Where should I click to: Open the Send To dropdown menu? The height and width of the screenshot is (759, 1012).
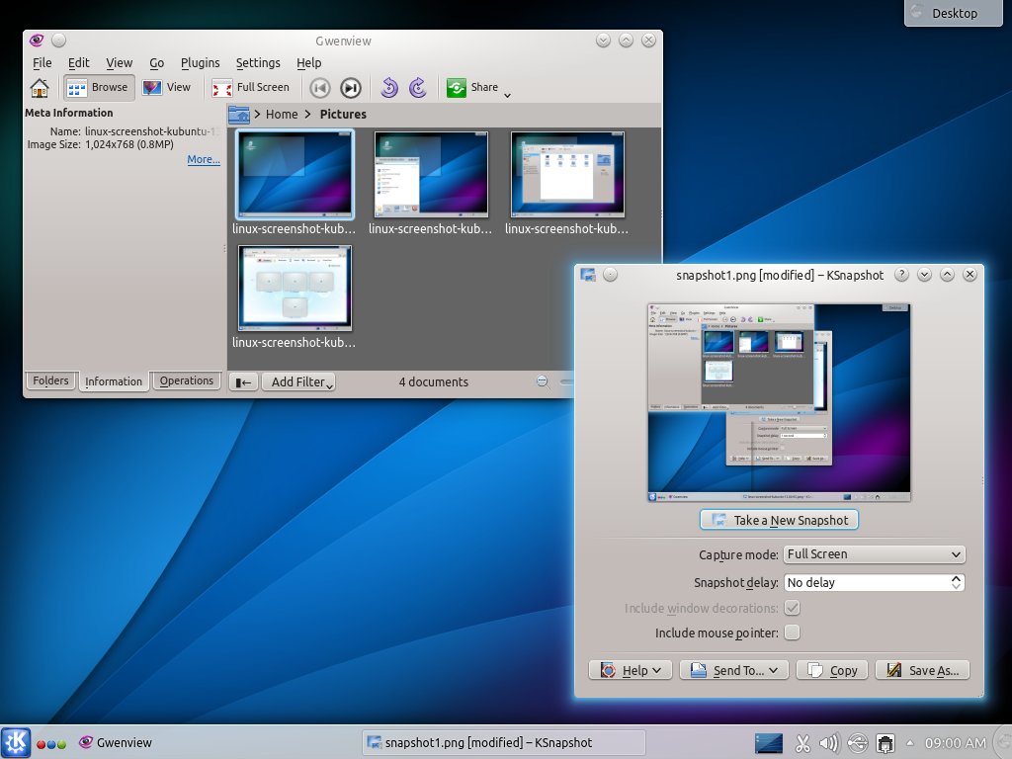pos(738,670)
